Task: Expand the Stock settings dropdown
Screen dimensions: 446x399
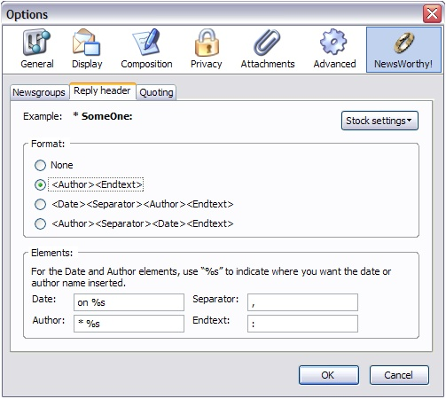Action: pos(379,121)
